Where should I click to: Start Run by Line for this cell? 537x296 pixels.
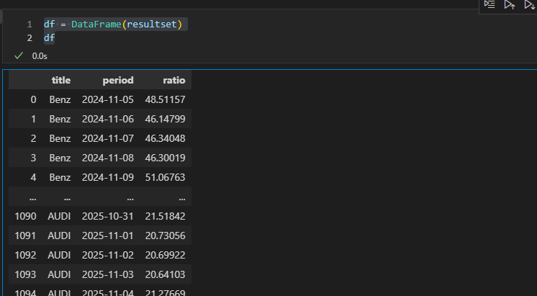click(489, 4)
